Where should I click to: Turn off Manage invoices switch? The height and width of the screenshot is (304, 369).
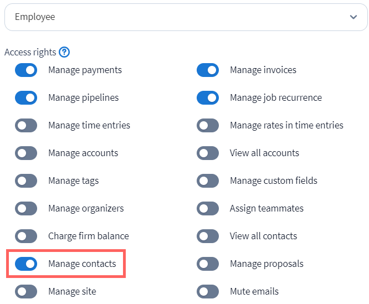[208, 70]
